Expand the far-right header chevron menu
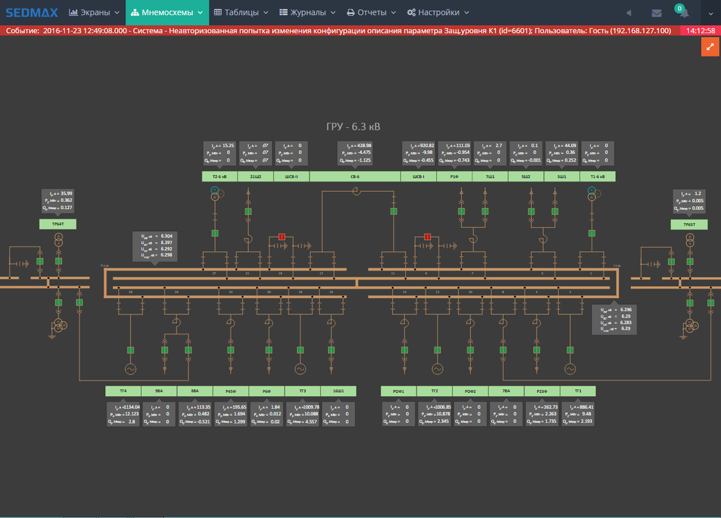Image resolution: width=721 pixels, height=518 pixels. click(x=710, y=13)
